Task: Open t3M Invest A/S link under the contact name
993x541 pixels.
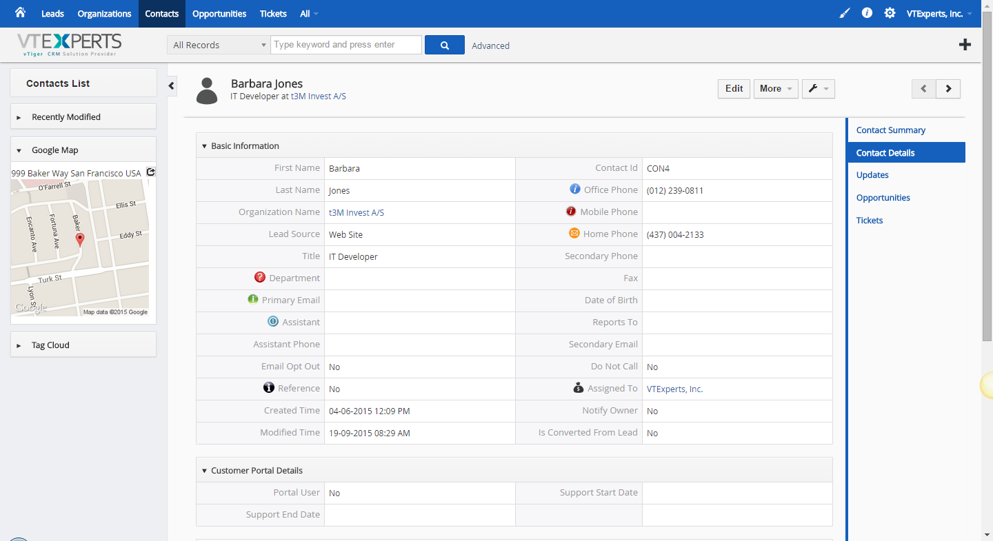Action: (319, 96)
